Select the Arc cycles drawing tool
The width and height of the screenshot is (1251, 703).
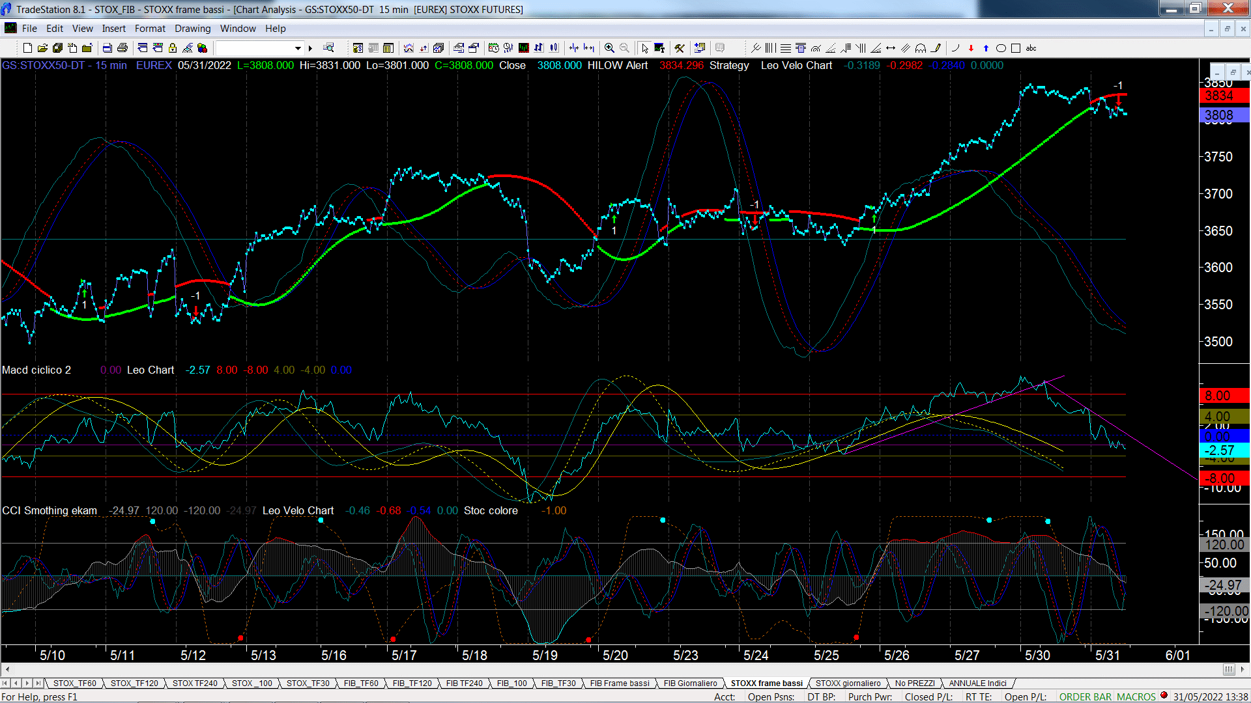(x=921, y=48)
